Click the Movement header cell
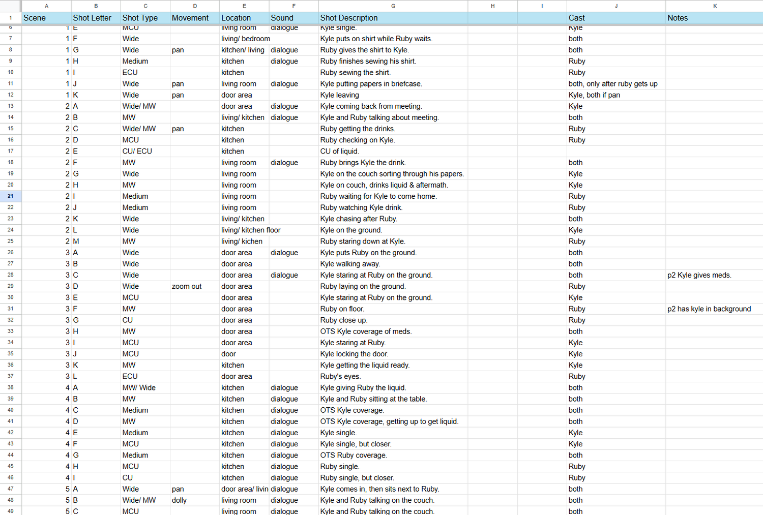Screen dimensions: 763x515 pos(195,18)
